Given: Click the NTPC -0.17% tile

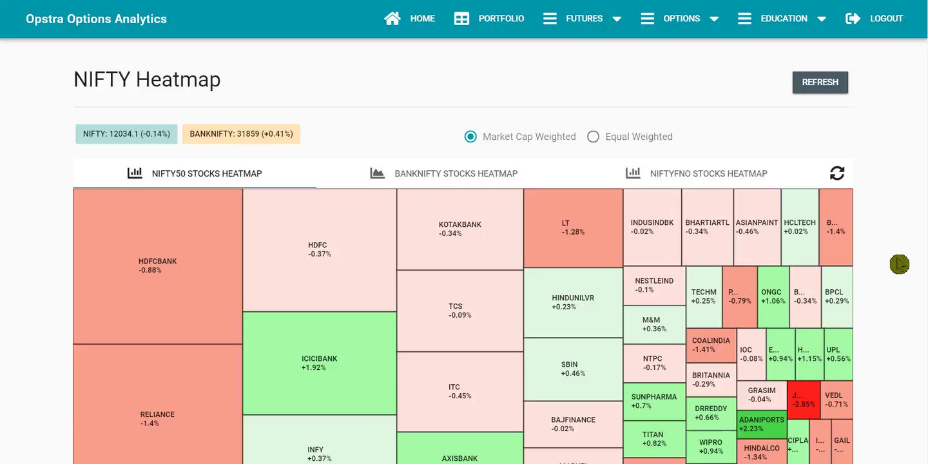Looking at the screenshot, I should (654, 363).
